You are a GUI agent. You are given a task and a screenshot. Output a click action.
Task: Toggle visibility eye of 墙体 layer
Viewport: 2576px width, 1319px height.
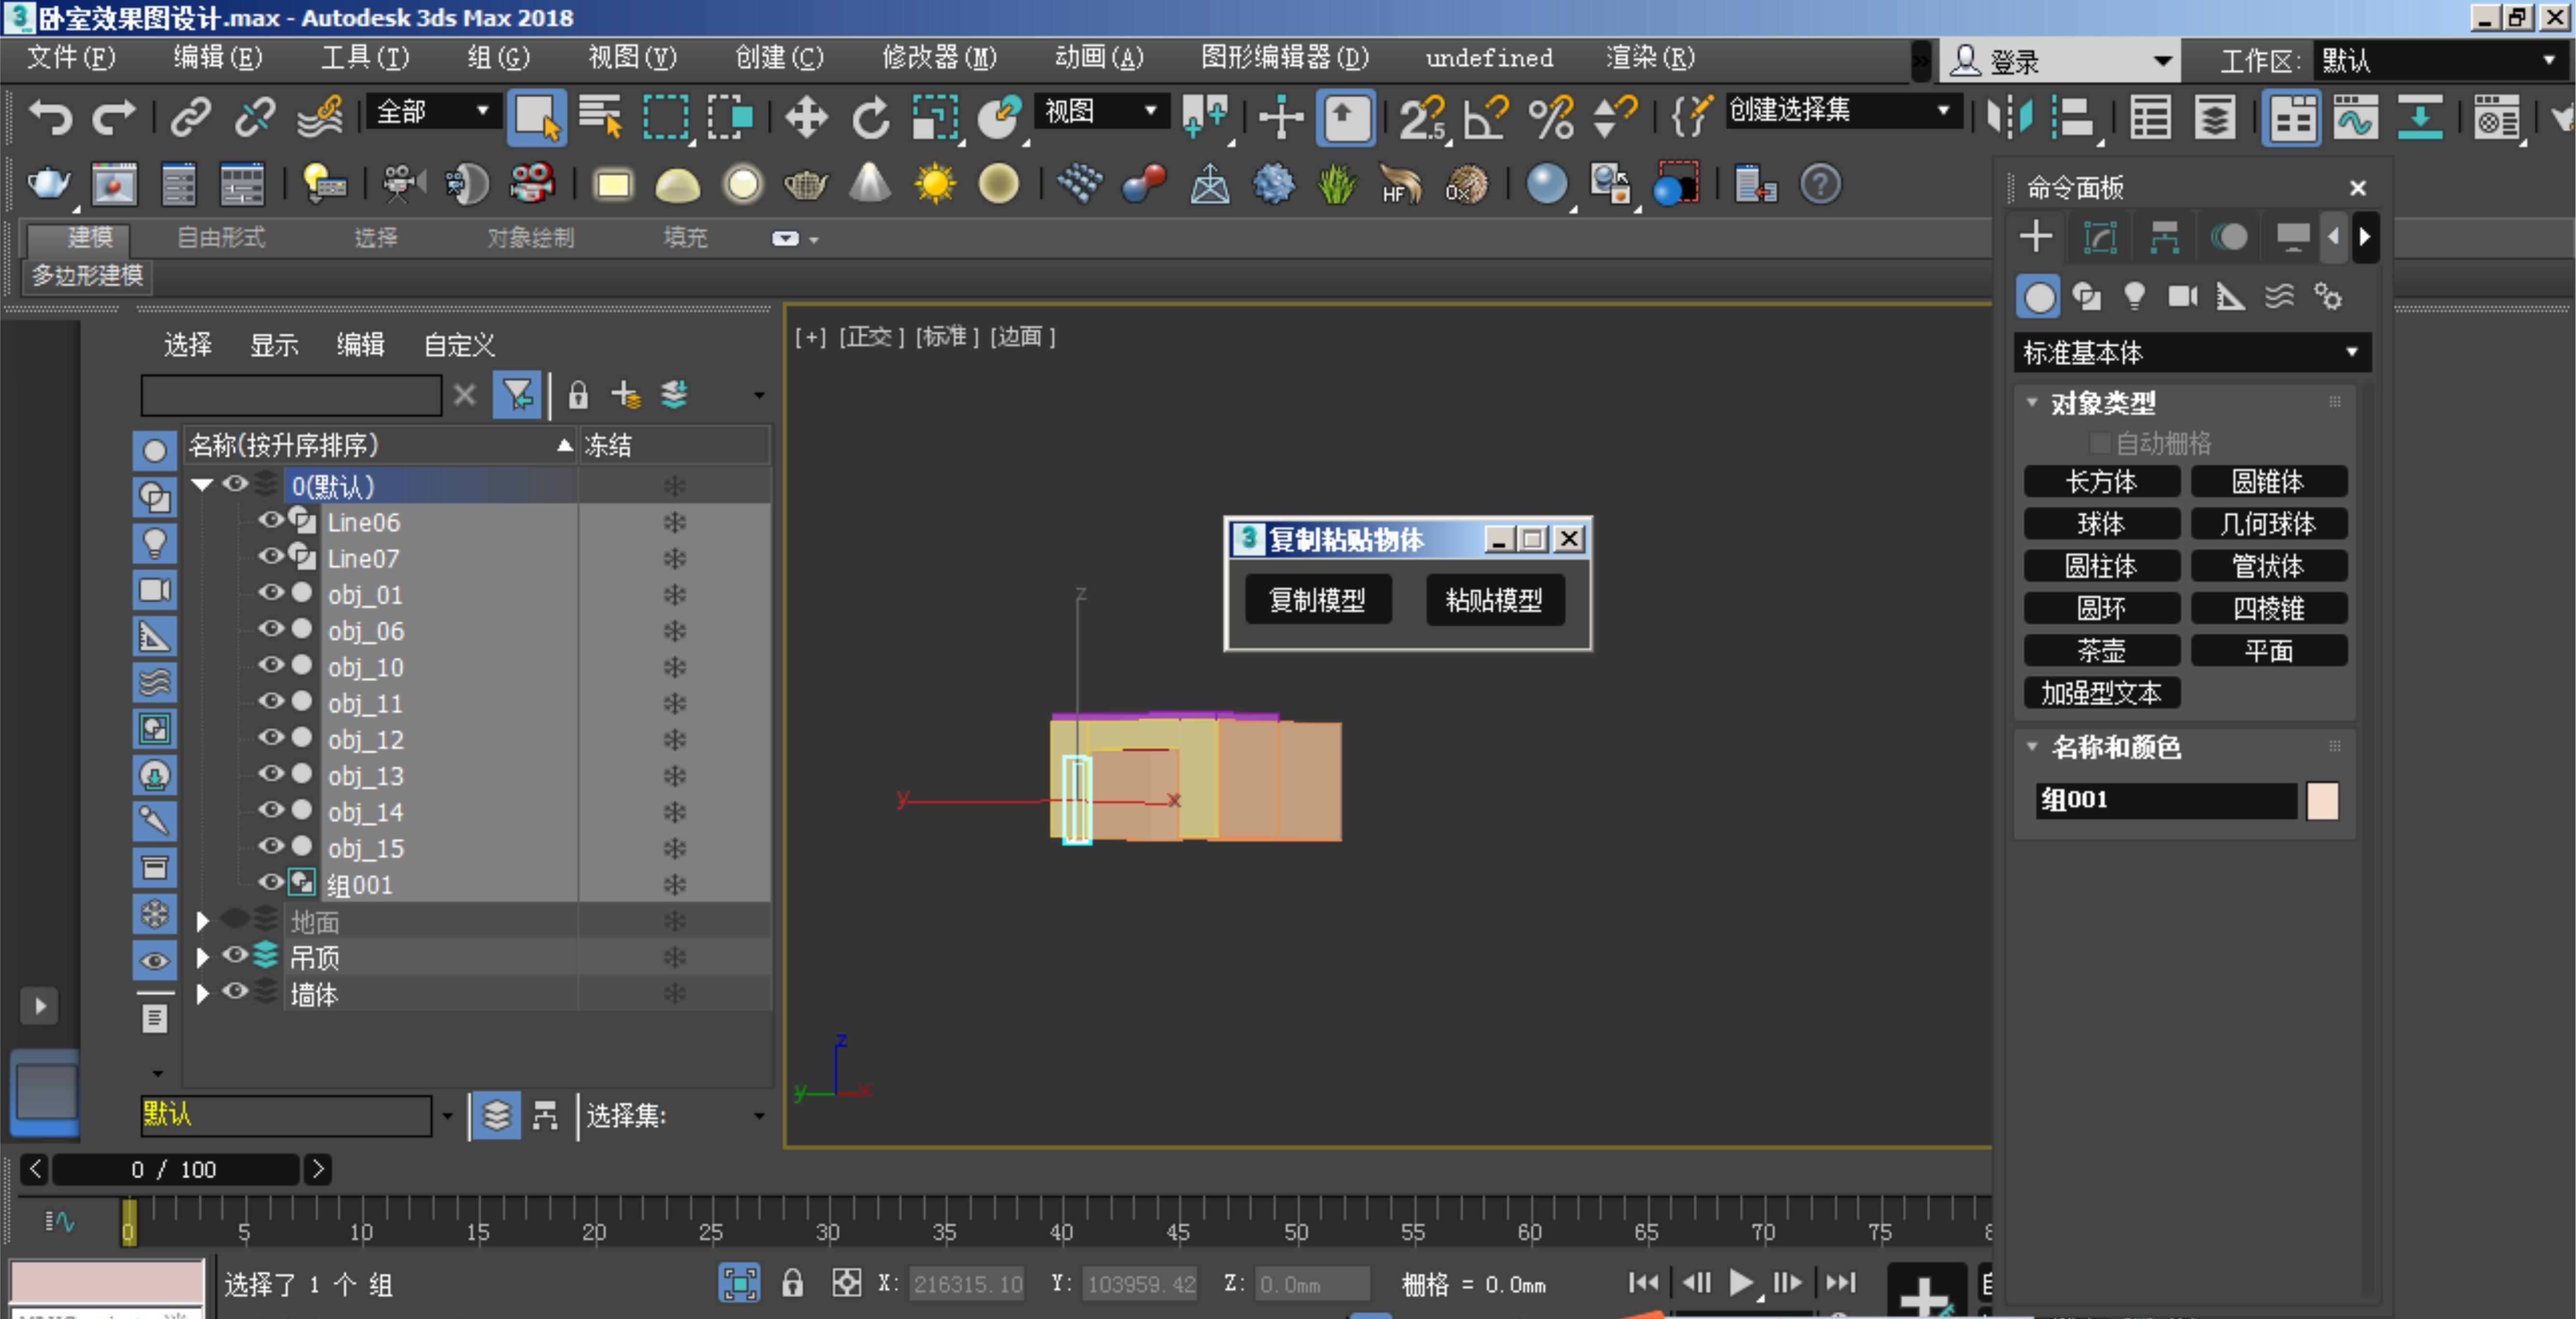coord(235,991)
